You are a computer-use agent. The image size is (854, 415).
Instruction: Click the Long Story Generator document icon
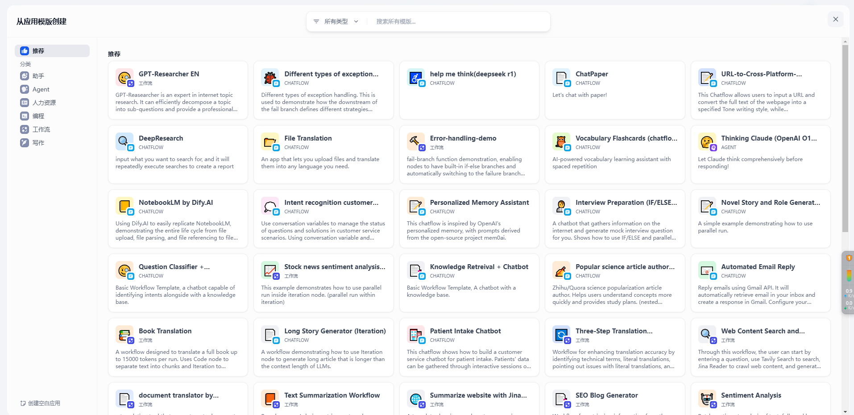(x=270, y=335)
